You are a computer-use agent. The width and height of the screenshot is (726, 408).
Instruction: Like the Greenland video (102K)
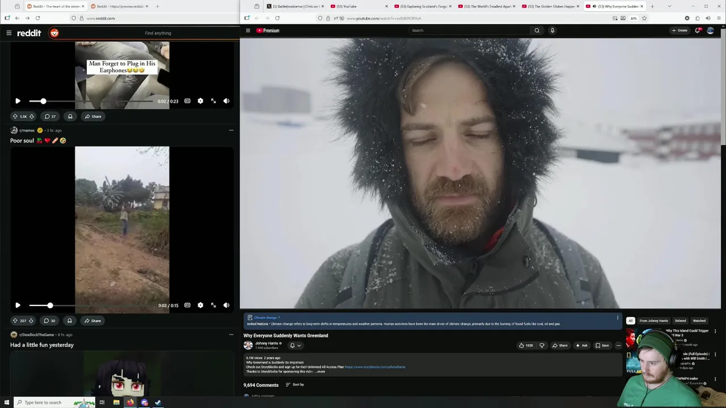tap(526, 345)
